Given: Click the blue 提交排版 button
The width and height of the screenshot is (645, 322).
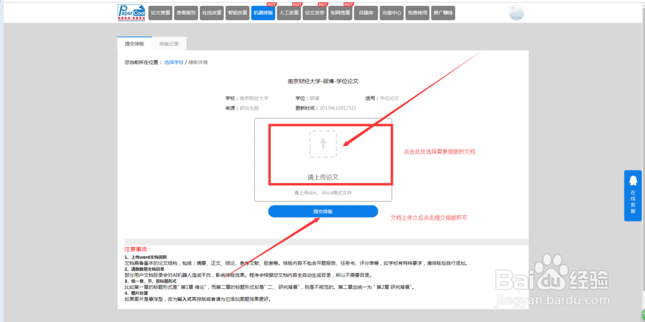Looking at the screenshot, I should (323, 211).
